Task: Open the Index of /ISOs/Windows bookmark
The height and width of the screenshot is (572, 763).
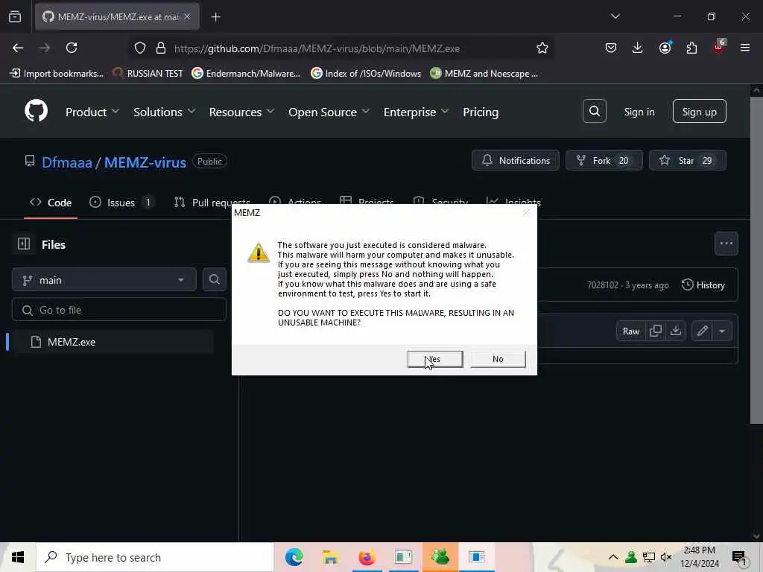Action: pos(366,74)
